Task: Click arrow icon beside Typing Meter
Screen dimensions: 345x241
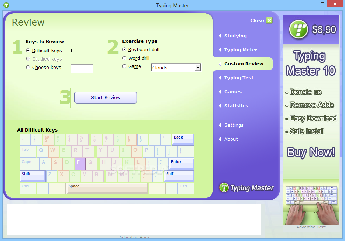Action: tap(220, 50)
